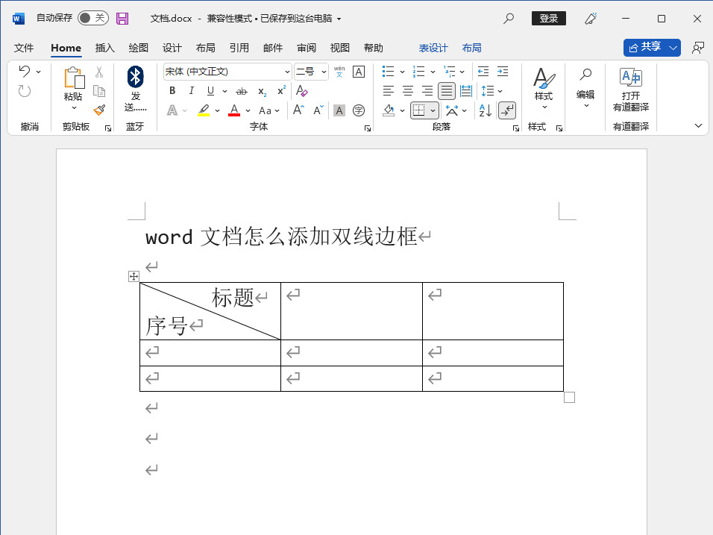Viewport: 713px width, 535px height.
Task: Decrease paragraph indent
Action: (483, 72)
